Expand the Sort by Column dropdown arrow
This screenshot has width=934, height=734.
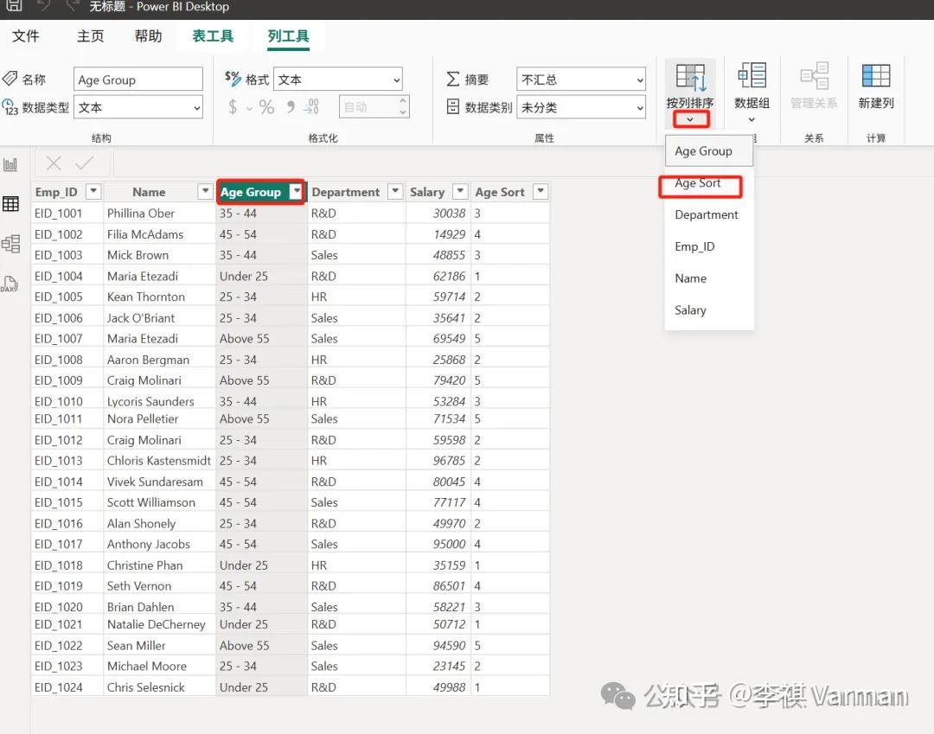coord(690,119)
